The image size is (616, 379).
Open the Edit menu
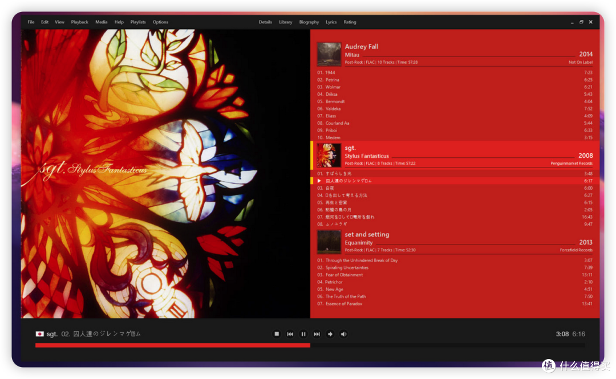point(45,22)
